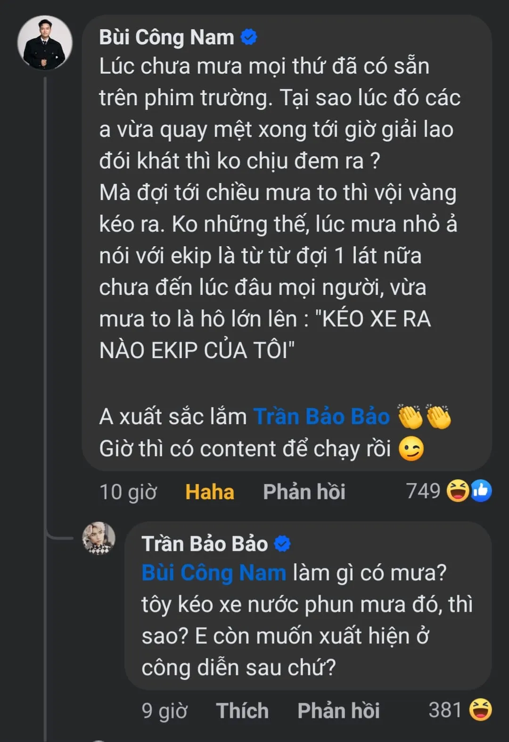Open Bùi Công Nam's profile picture

[45, 43]
